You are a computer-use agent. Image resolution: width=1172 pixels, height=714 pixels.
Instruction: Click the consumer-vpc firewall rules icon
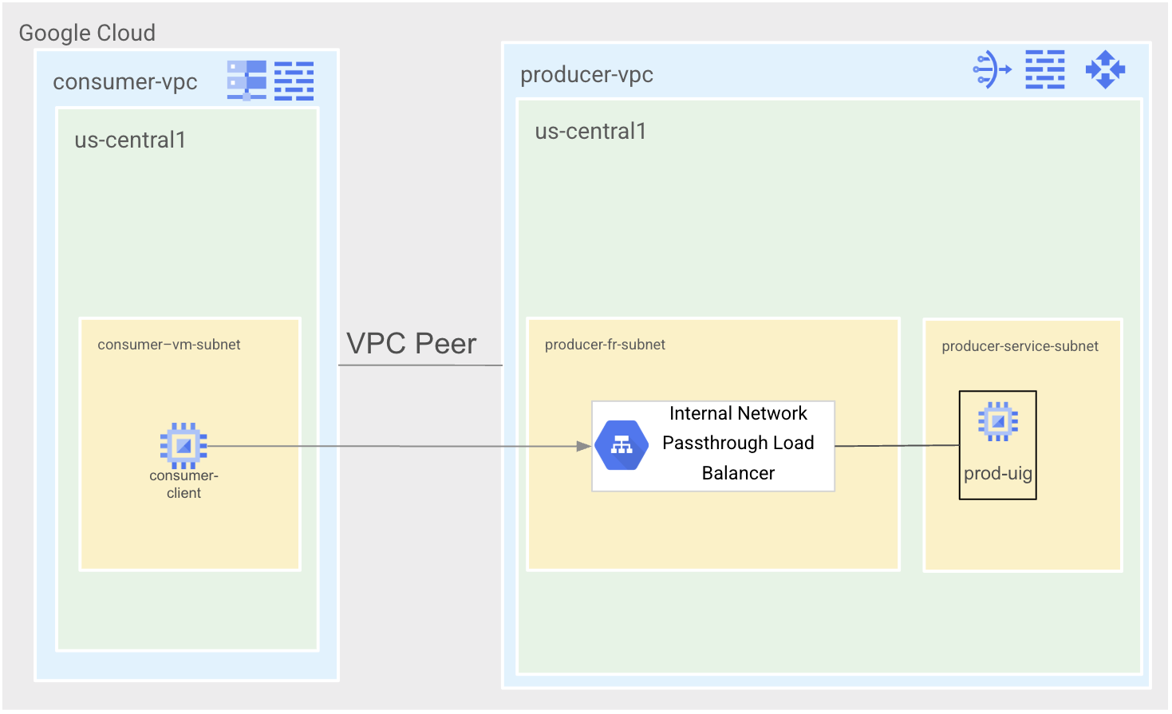click(294, 81)
